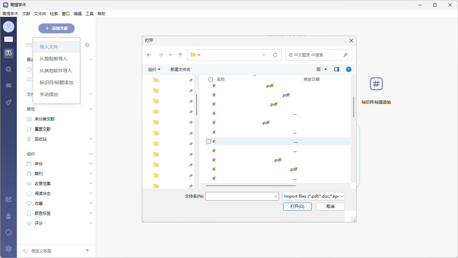Open the search sidebar icon with magnifier

tap(9, 69)
